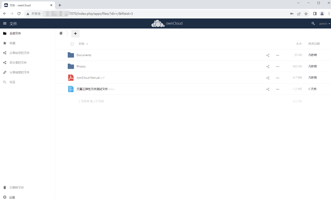The height and width of the screenshot is (199, 331).
Task: Click the share page icon
Action: click(299, 13)
